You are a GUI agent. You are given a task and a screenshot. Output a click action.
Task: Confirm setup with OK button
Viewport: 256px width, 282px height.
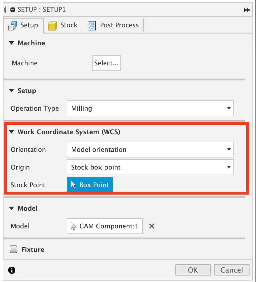(x=193, y=270)
